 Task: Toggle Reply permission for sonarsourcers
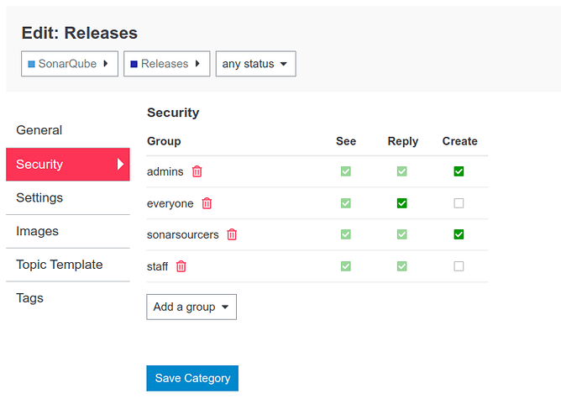click(x=401, y=234)
